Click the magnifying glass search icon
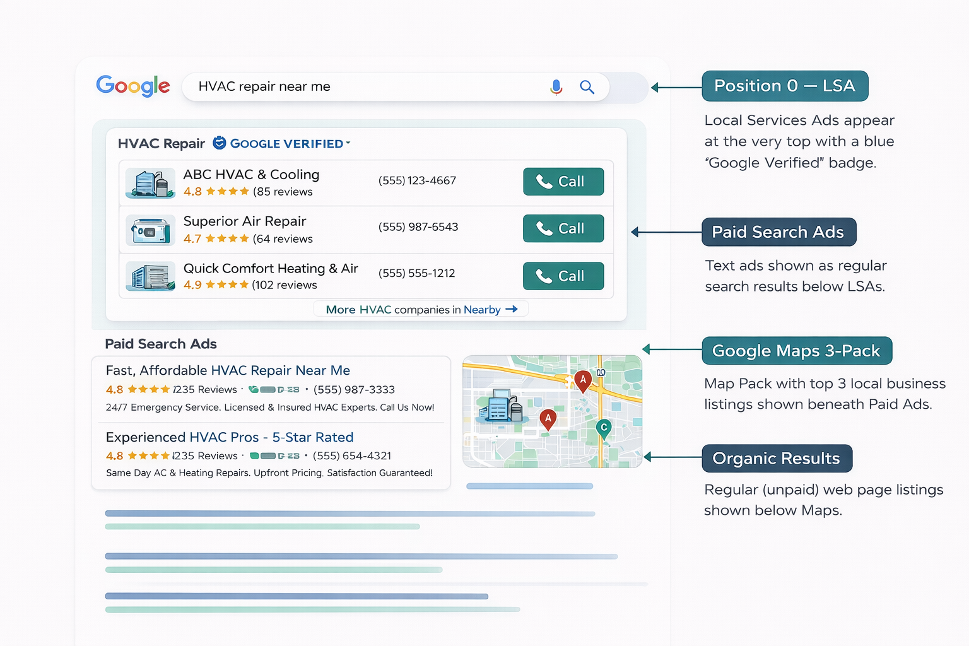969x646 pixels. coord(587,87)
